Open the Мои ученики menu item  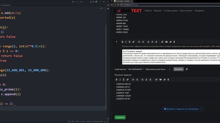[x=186, y=11]
